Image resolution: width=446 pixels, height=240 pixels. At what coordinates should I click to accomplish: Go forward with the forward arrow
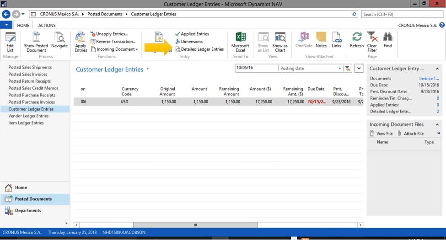click(16, 14)
